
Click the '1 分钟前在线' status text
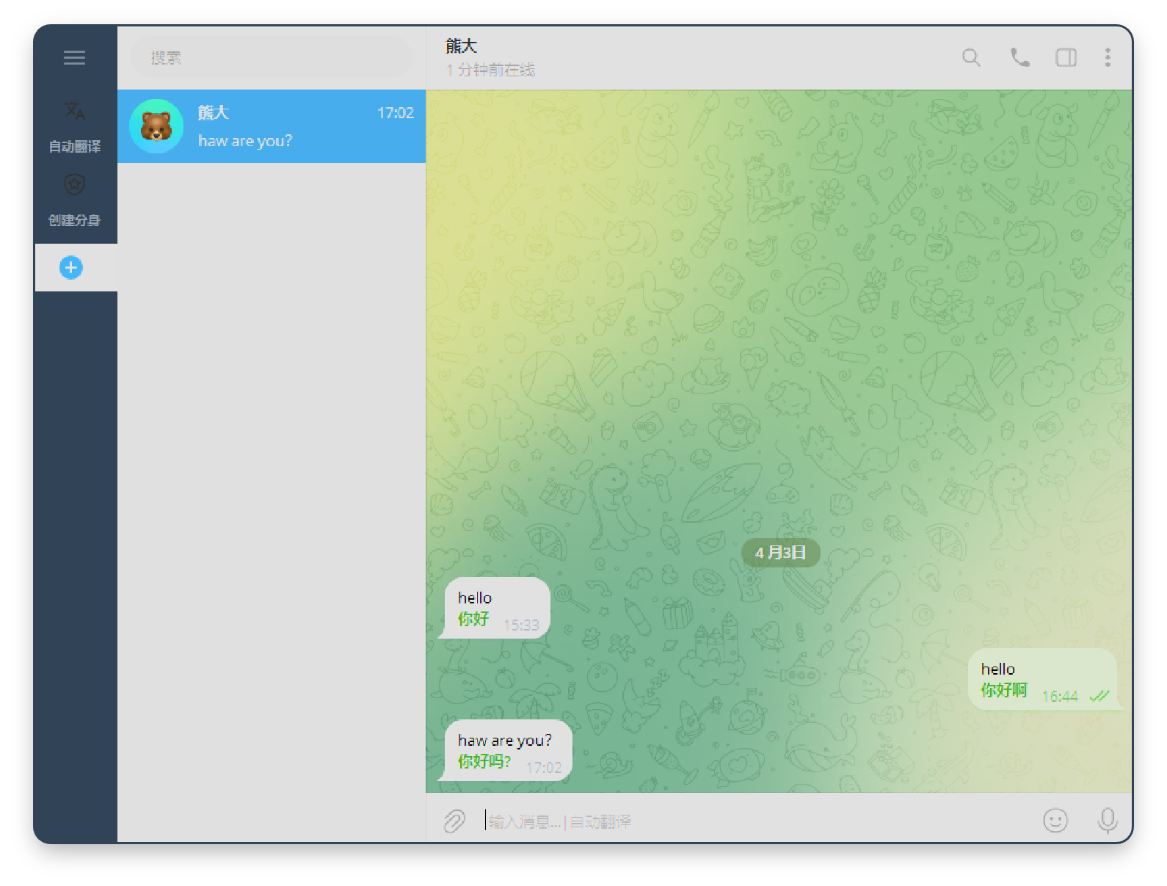click(x=490, y=70)
